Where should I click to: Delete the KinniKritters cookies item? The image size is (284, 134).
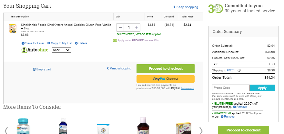point(81,43)
